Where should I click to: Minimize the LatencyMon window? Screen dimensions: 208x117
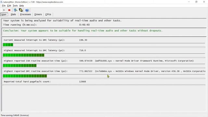click(189, 2)
